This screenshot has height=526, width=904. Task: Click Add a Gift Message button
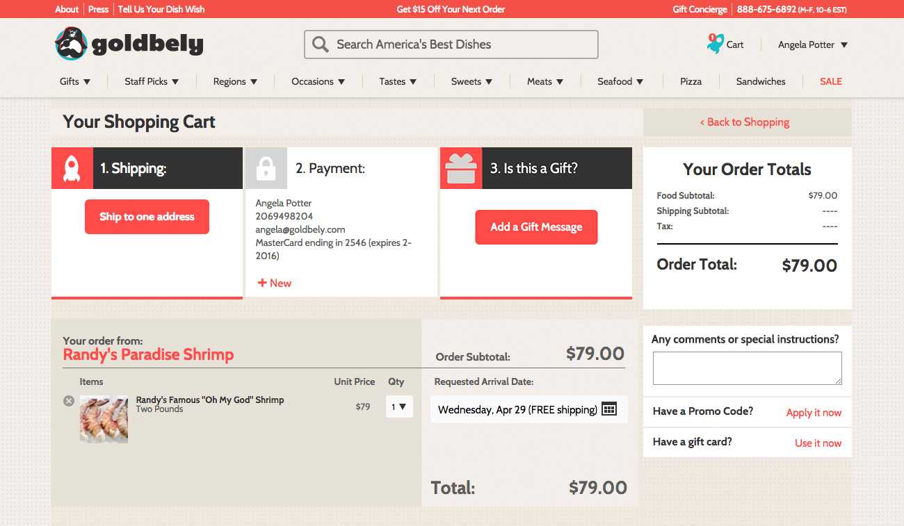pos(536,227)
